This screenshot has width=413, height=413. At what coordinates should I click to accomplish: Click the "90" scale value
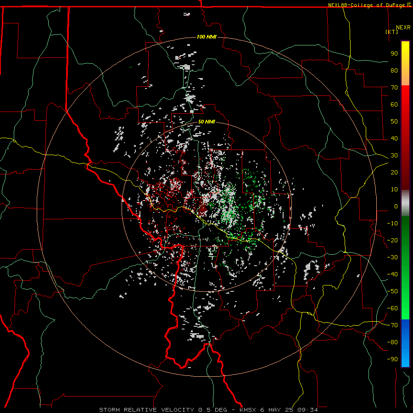(x=394, y=54)
